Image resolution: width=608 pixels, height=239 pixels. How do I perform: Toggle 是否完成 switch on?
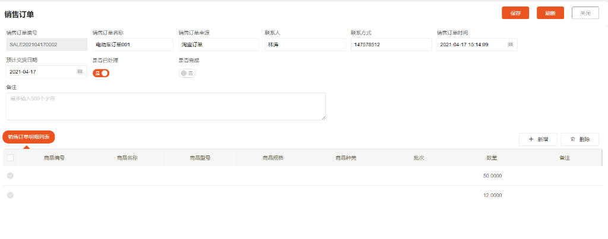pos(187,73)
